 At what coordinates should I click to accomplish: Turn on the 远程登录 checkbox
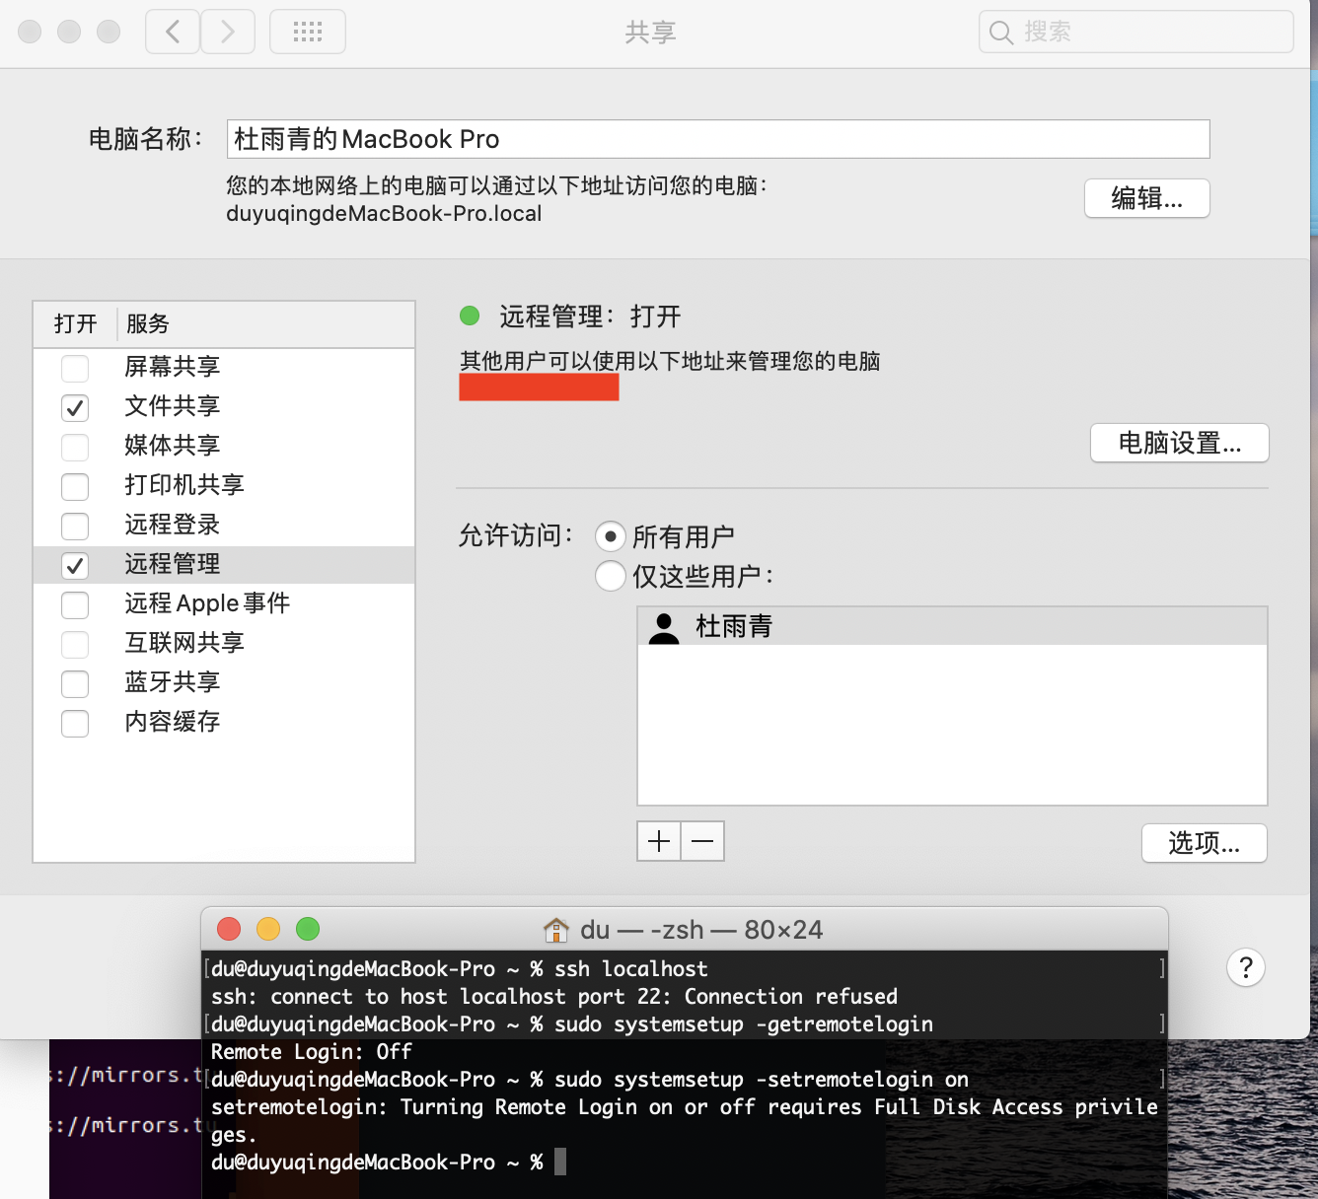coord(75,526)
